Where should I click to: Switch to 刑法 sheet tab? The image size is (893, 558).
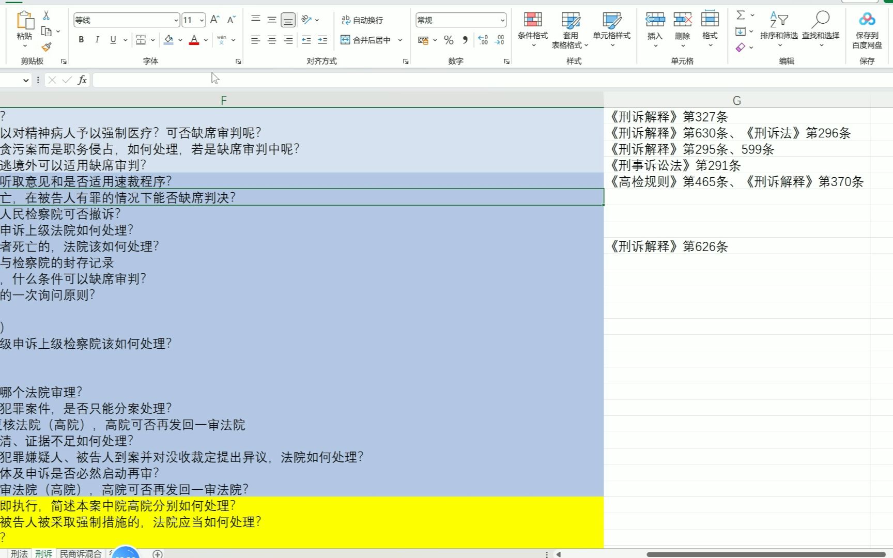pos(19,553)
